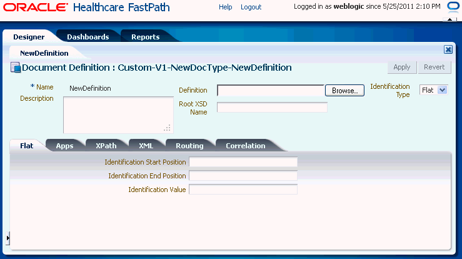
Task: Select the Flat tab
Action: click(26, 146)
